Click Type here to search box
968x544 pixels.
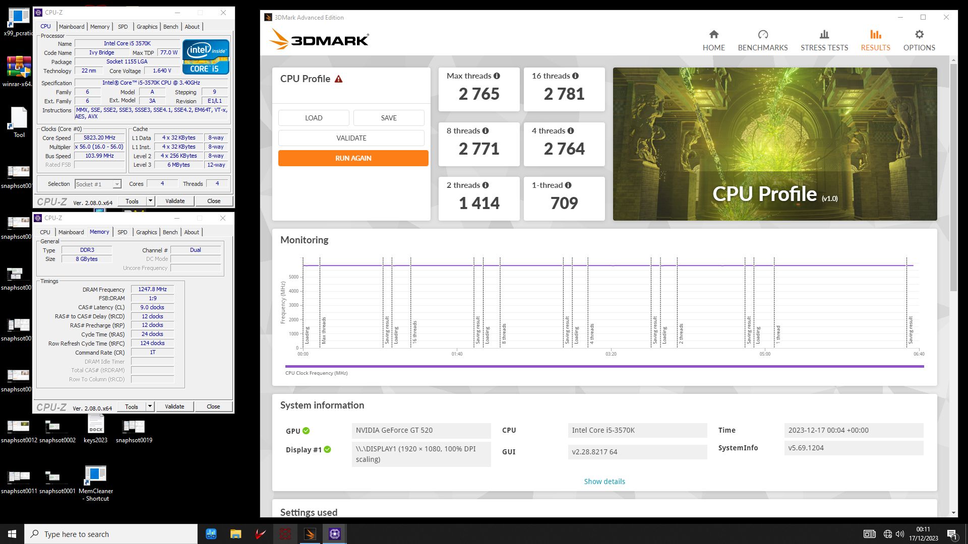coord(111,534)
